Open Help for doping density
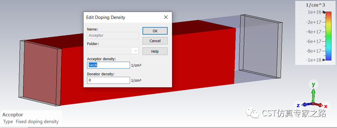337x128 pixels. [155, 51]
